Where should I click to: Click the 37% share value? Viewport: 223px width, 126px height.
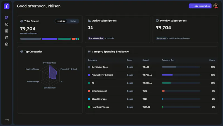[x=213, y=67]
